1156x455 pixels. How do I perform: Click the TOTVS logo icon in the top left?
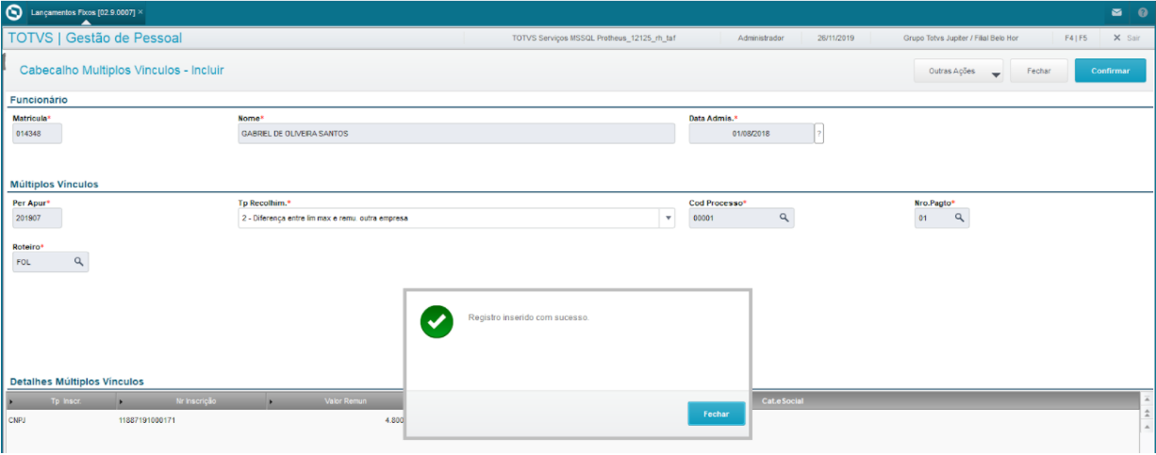coord(13,12)
